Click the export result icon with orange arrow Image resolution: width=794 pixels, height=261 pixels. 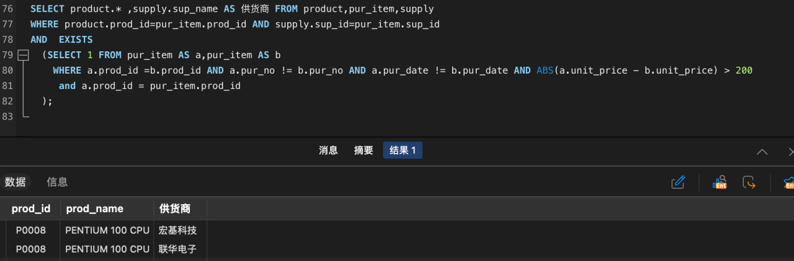point(749,182)
